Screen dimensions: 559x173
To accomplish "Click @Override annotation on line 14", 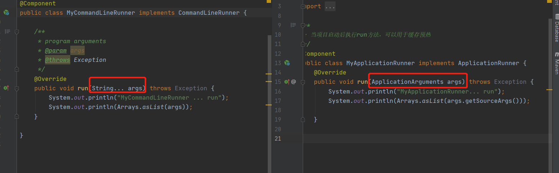I will coord(330,73).
